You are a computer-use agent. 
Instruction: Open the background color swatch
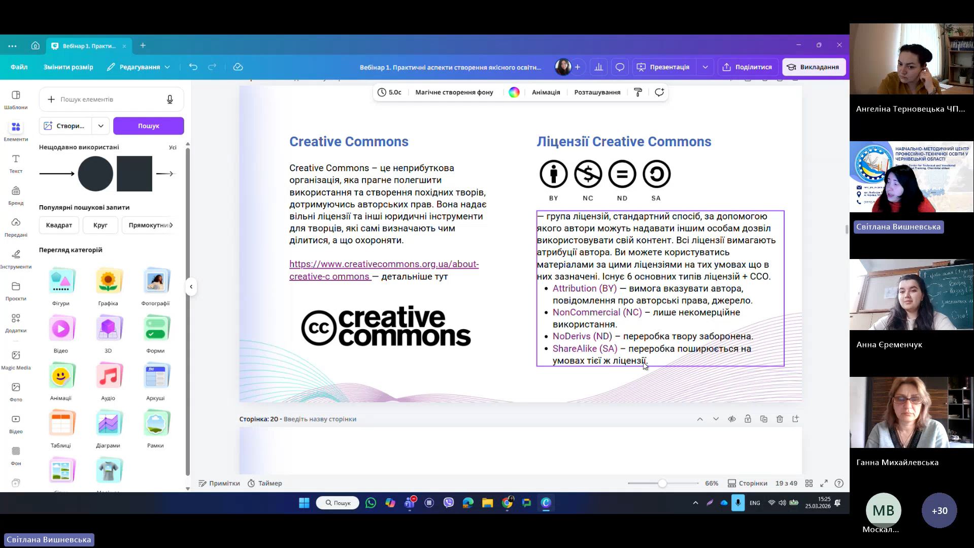pyautogui.click(x=514, y=92)
